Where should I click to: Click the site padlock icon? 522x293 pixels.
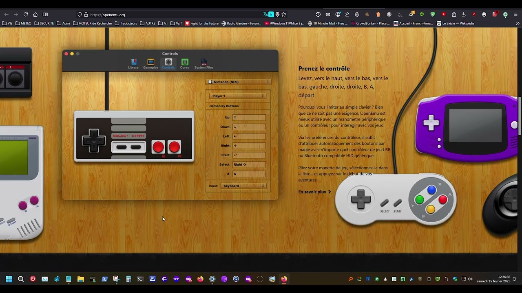86,15
